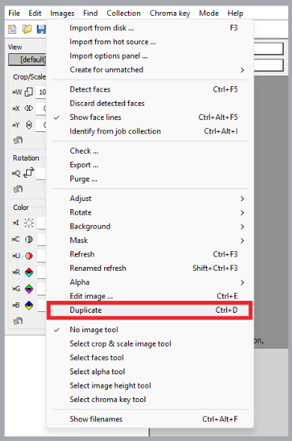The width and height of the screenshot is (292, 441).
Task: Reset Rotation with its undo icon
Action: (18, 189)
